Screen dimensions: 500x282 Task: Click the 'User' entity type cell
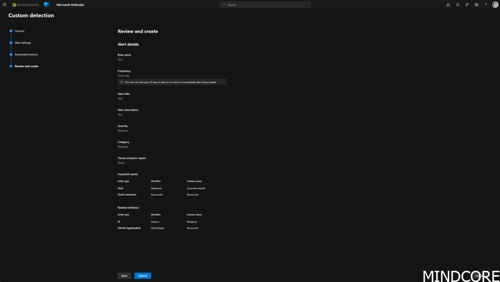pos(121,188)
